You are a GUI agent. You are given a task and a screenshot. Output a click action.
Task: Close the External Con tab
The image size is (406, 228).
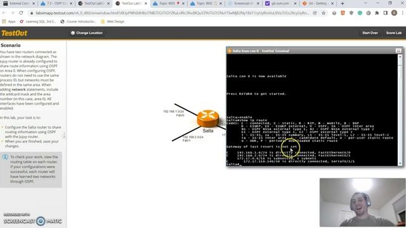(x=33, y=4)
